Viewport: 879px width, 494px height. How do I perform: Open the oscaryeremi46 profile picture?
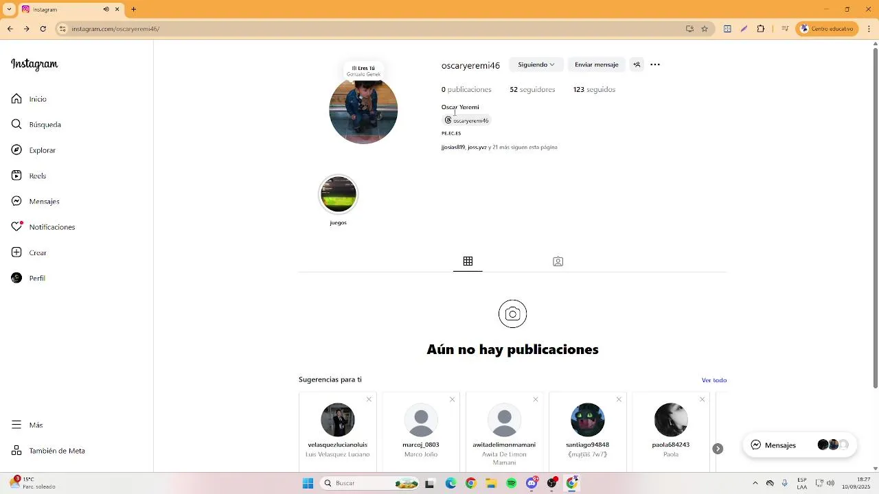coord(363,110)
